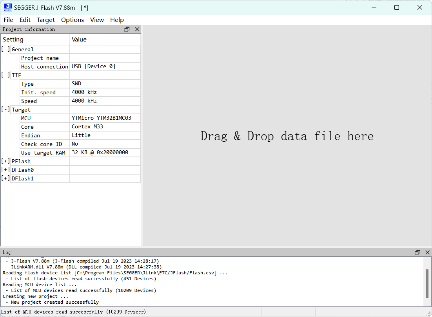
Task: Select the Use target RAM setting
Action: point(45,153)
